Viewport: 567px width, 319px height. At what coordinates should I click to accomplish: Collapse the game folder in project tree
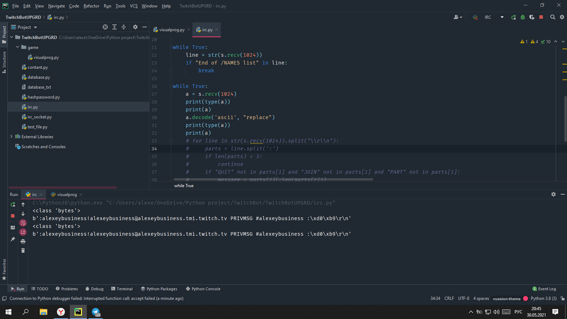tap(17, 47)
